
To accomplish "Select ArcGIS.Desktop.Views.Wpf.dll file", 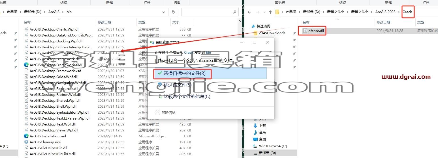I will (x=54, y=130).
